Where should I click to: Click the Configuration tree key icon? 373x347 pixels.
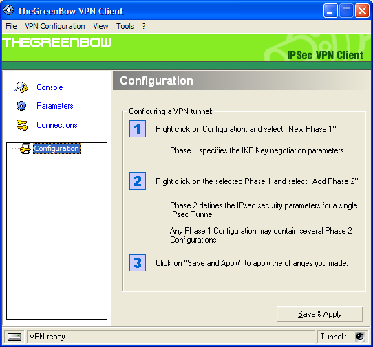pyautogui.click(x=25, y=148)
